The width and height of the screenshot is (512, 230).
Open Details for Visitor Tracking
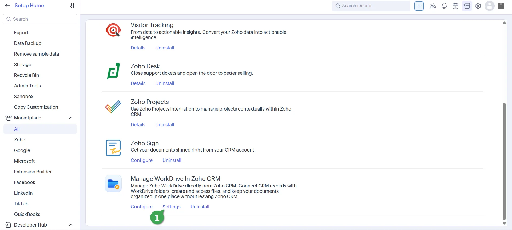point(138,48)
